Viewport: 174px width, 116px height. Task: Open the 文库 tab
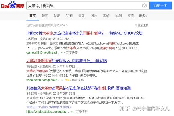pos(130,16)
